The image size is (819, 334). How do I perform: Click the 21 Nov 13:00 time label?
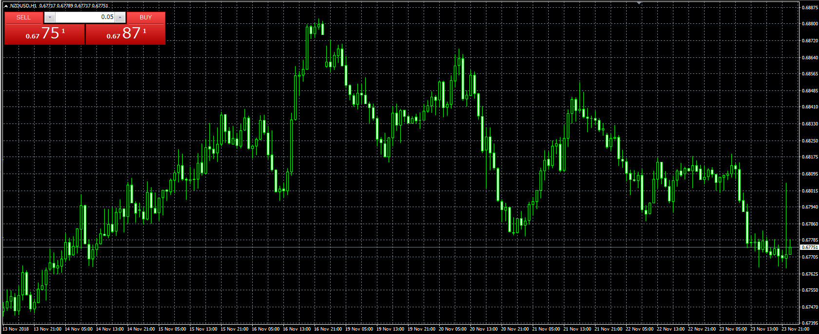577,329
